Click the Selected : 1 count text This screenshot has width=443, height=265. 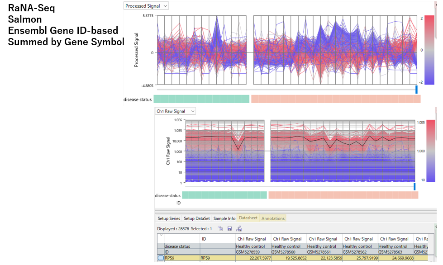point(201,228)
